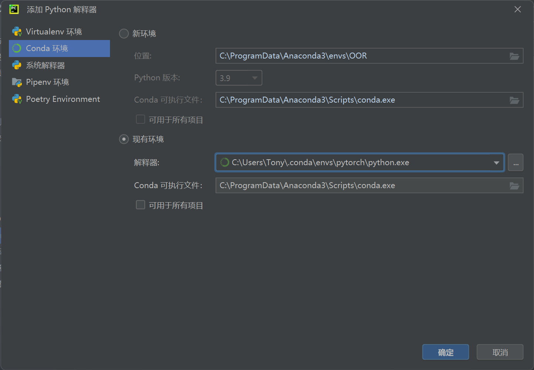534x370 pixels.
Task: Switch to Pipenv 环境 in the sidebar
Action: click(x=47, y=82)
